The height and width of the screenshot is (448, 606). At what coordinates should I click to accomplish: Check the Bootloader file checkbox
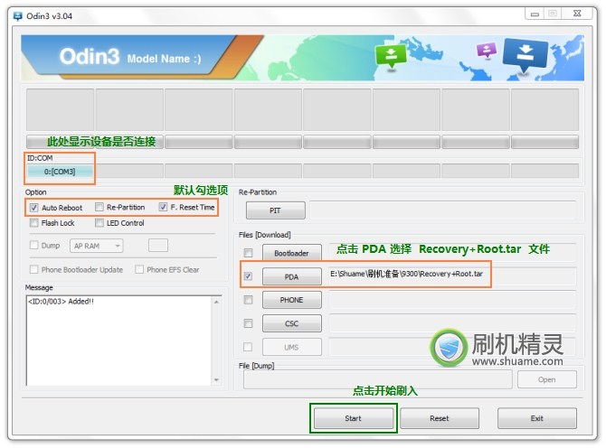248,253
